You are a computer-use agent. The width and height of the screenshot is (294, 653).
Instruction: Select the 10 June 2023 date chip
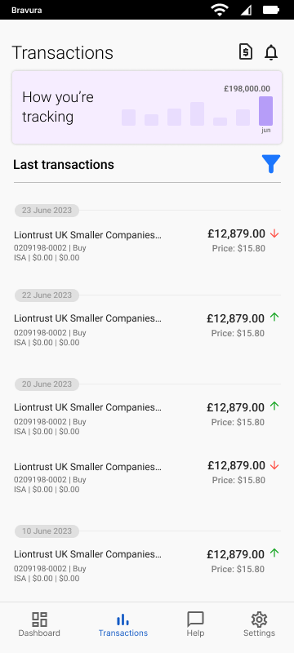tap(47, 531)
